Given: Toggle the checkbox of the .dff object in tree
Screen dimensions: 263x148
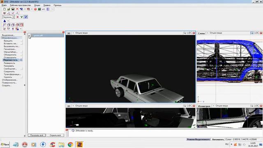Looking at the screenshot, I should coord(32,36).
